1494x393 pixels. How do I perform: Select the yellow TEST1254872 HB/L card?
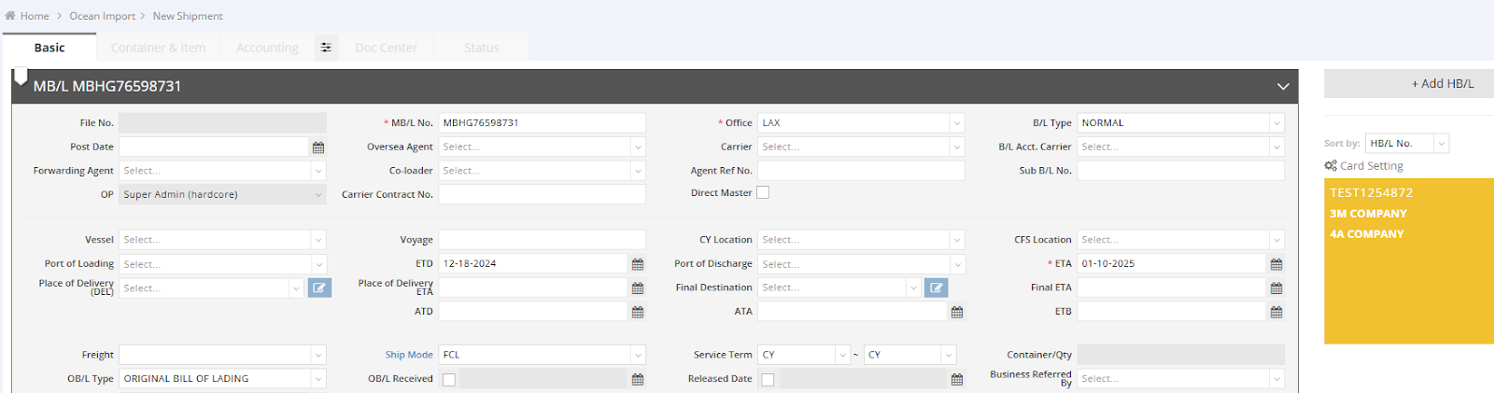[1408, 261]
